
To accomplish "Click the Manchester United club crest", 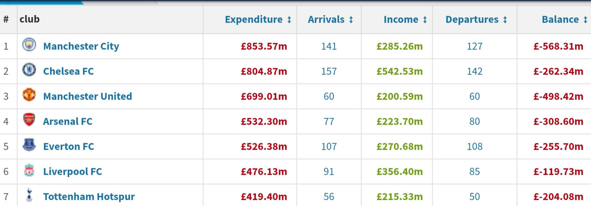I will pos(29,95).
